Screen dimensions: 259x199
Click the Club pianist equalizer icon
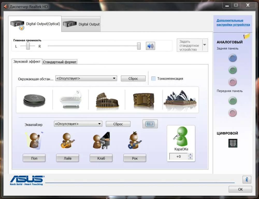pyautogui.click(x=101, y=141)
